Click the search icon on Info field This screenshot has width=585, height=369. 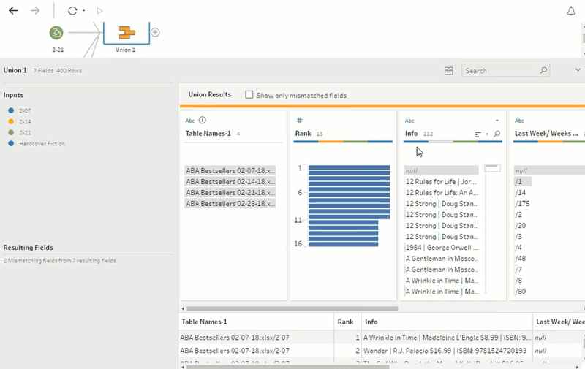point(497,134)
